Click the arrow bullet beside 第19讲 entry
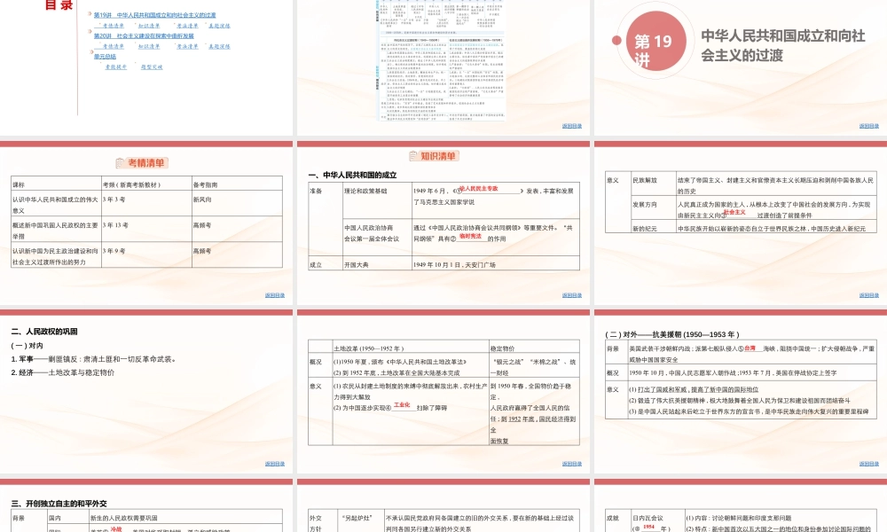This screenshot has width=887, height=532. coord(90,13)
